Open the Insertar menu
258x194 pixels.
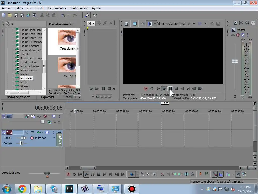click(x=39, y=8)
